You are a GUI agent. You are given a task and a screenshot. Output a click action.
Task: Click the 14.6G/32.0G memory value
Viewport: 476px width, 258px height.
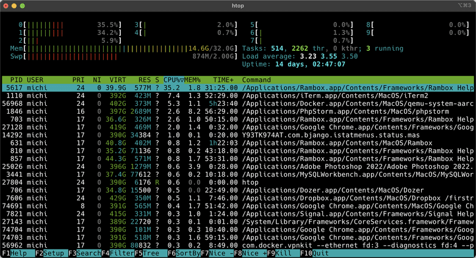coord(211,48)
